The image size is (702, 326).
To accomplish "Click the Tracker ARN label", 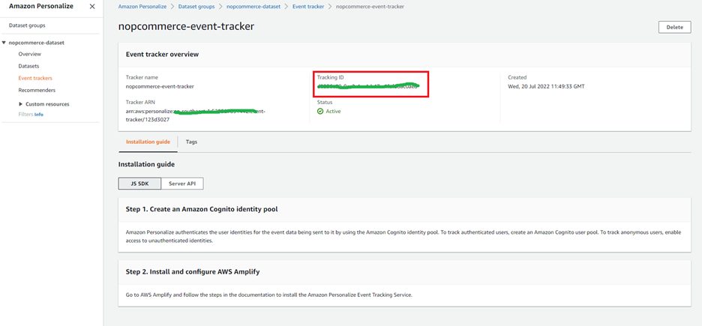I will pos(139,102).
